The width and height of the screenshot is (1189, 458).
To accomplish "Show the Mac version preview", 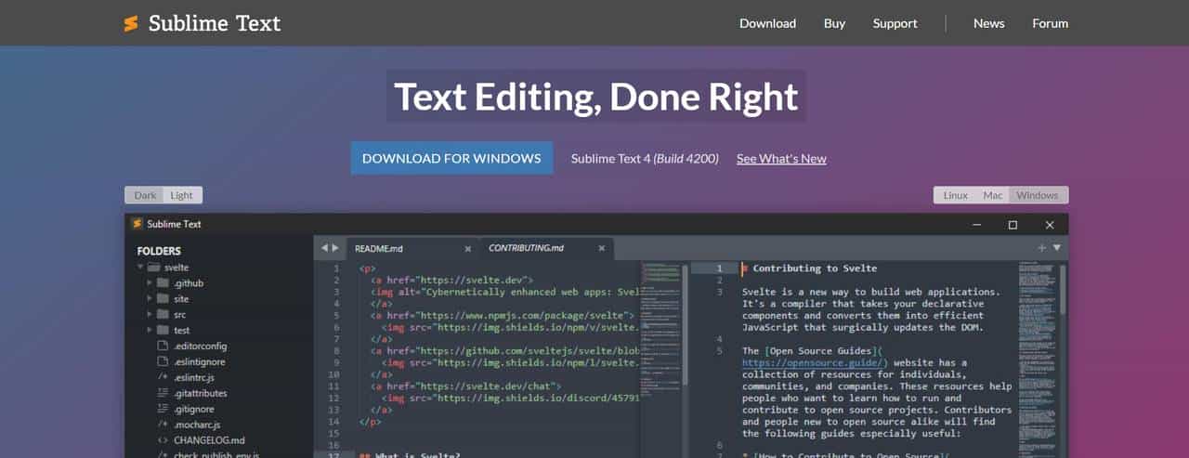I will coord(993,195).
